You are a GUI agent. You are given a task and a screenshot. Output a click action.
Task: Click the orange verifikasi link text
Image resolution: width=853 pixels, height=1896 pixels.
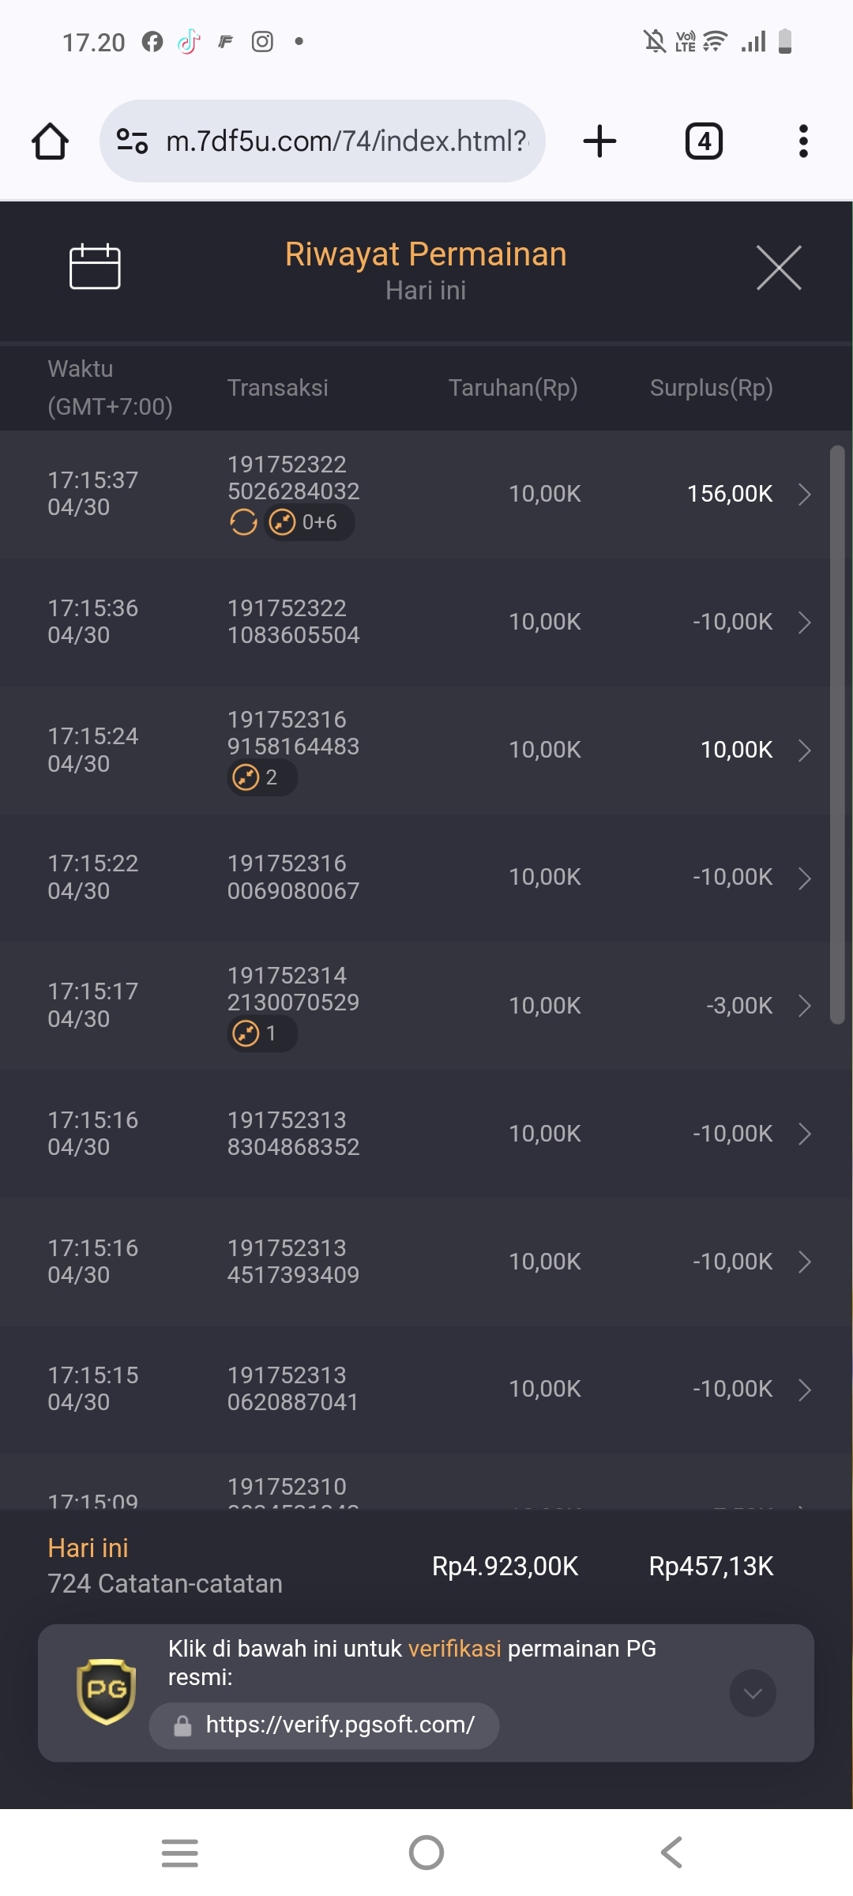(455, 1649)
